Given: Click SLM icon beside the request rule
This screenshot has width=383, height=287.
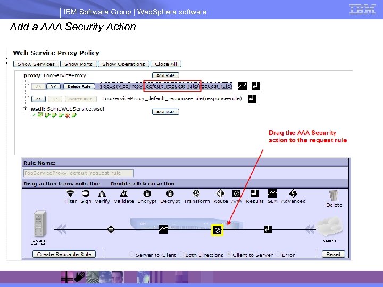Looking at the screenshot, I should [243, 86].
